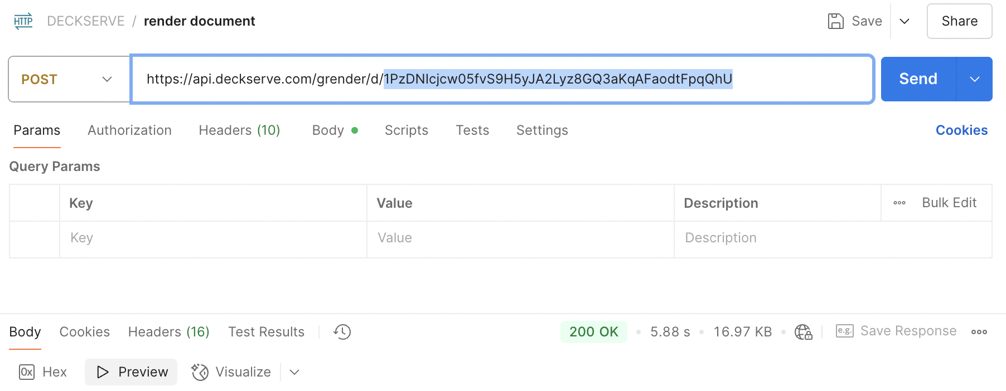Click the 'render document' request name
The image size is (1006, 391).
(200, 21)
